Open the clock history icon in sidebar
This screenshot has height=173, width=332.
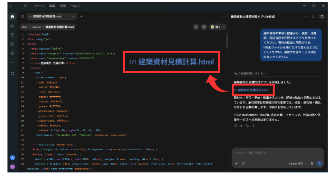point(12,35)
